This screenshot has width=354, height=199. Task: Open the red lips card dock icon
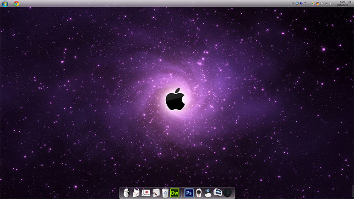pos(146,193)
